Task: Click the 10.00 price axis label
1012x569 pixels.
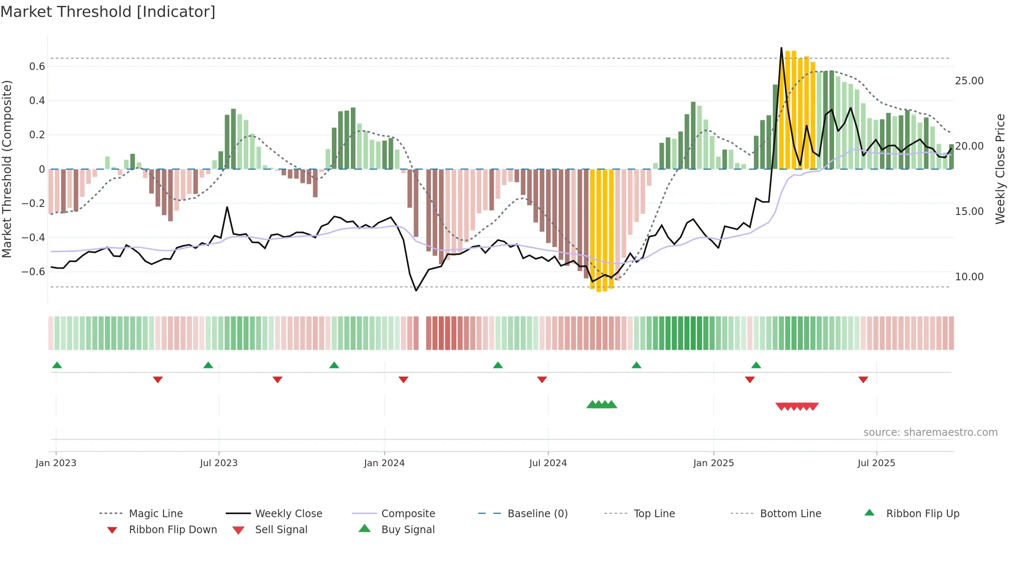Action: (969, 276)
